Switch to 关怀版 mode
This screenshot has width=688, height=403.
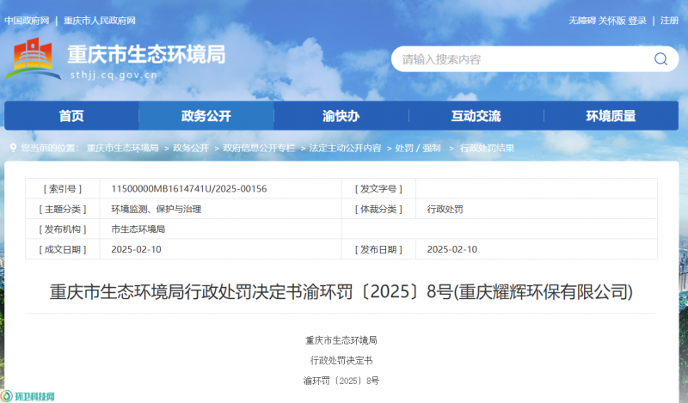coord(612,21)
